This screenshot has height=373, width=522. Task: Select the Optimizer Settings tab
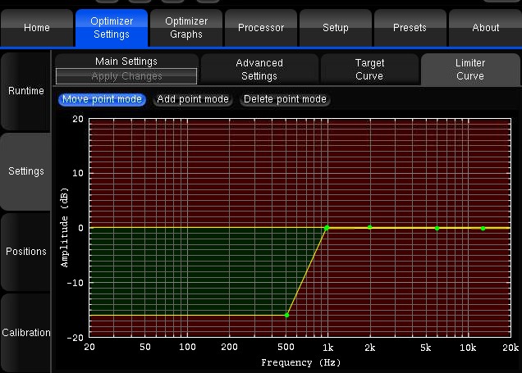[x=112, y=28]
